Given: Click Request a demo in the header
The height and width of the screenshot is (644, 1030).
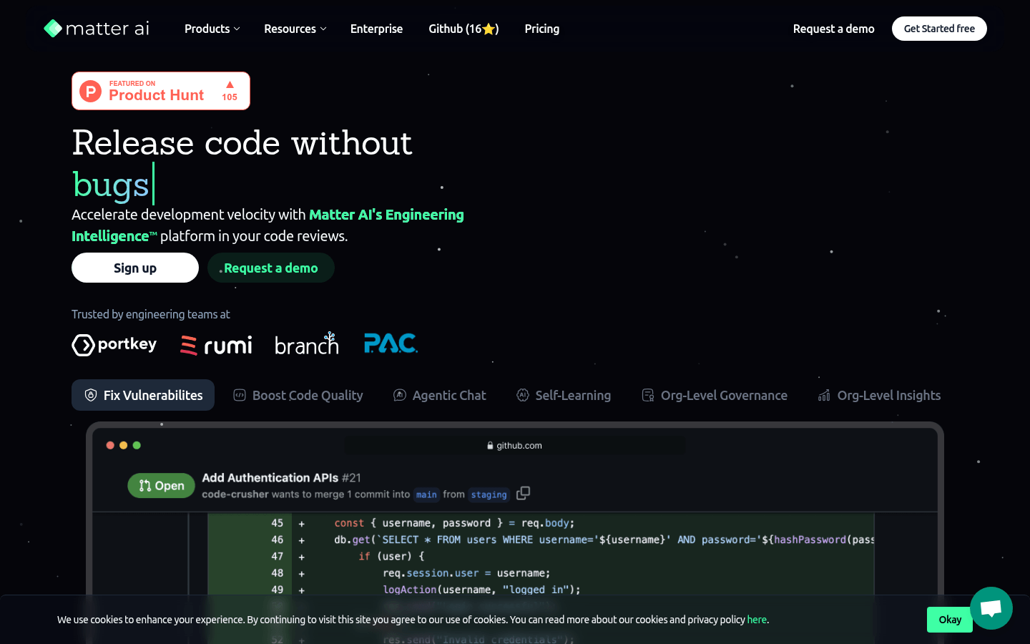Looking at the screenshot, I should pos(833,29).
